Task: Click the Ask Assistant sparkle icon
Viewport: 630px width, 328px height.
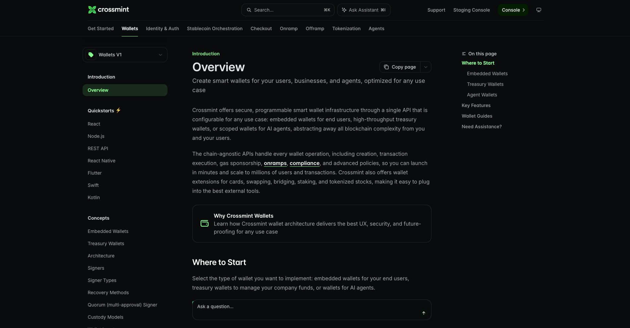Action: (344, 10)
